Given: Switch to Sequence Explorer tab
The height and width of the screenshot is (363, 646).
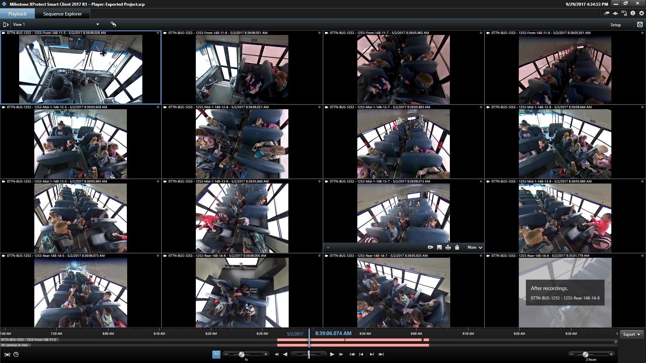Looking at the screenshot, I should coord(62,14).
